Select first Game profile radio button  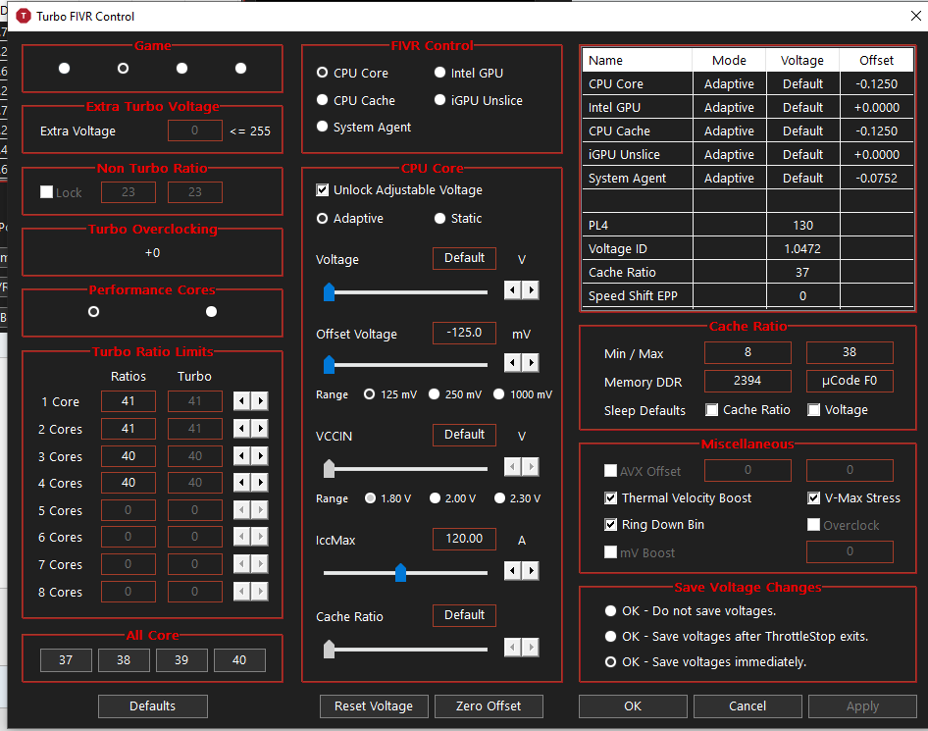65,68
